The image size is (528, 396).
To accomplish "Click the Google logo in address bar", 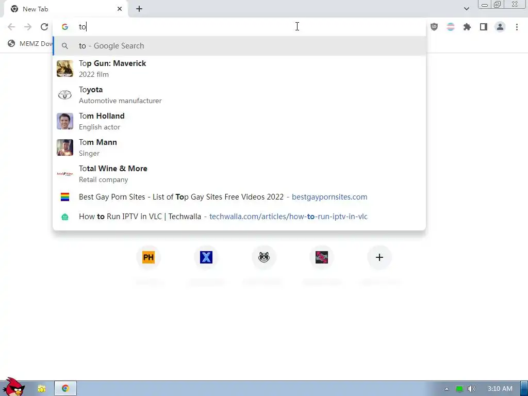I will (x=65, y=27).
